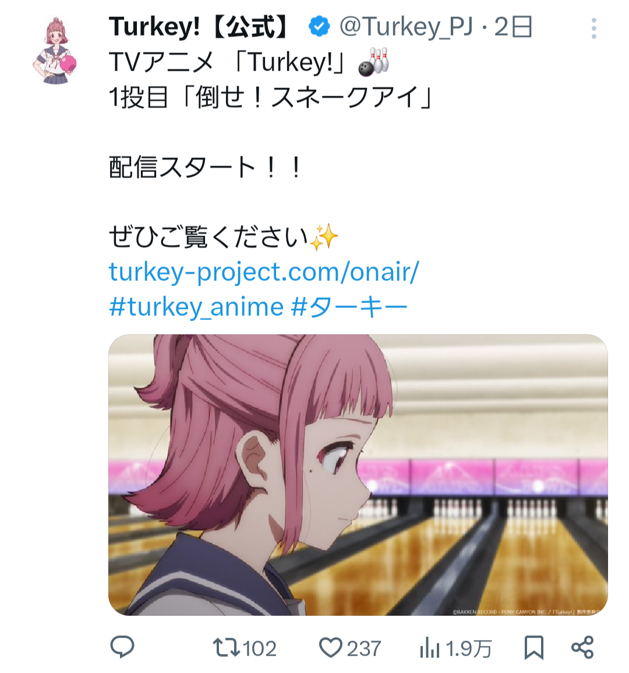The image size is (629, 673).
Task: Click the 2日 timestamp
Action: tap(513, 27)
